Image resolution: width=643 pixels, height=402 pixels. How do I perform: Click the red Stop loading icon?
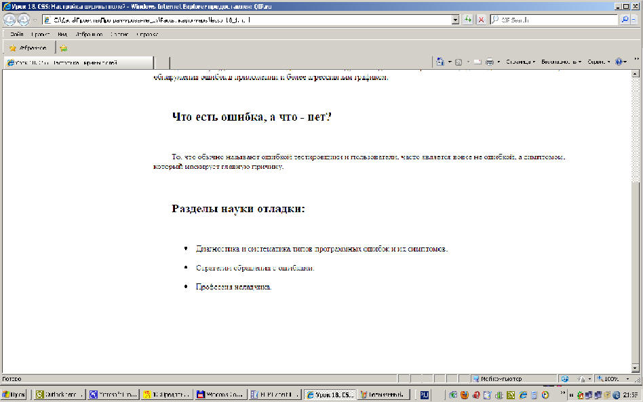tap(481, 20)
